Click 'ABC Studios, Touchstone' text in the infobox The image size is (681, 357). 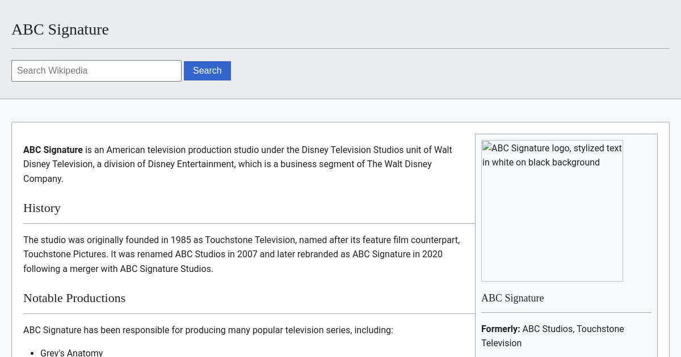(573, 329)
